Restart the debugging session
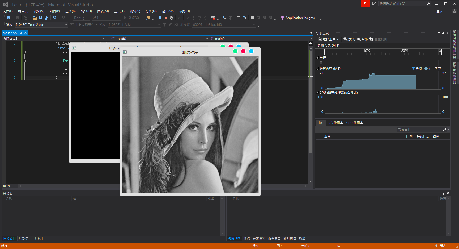The image size is (459, 249). click(x=172, y=18)
